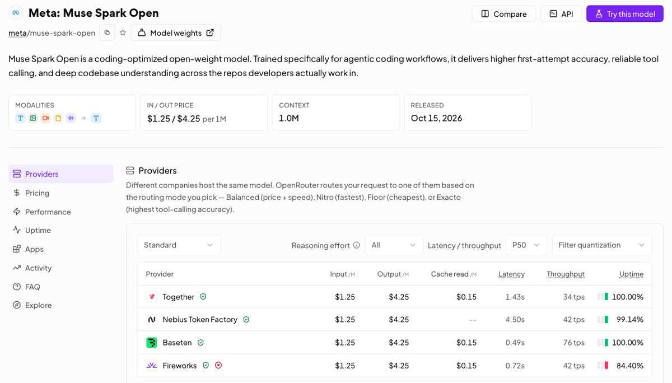The image size is (672, 383).
Task: Click the Fireworks uptime value 84.40%
Action: [x=630, y=365]
